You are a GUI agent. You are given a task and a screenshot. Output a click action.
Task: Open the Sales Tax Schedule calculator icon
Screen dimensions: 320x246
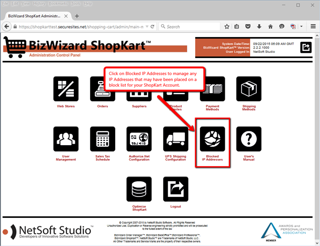click(102, 139)
